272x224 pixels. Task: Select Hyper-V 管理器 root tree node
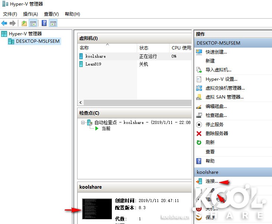tap(25, 33)
